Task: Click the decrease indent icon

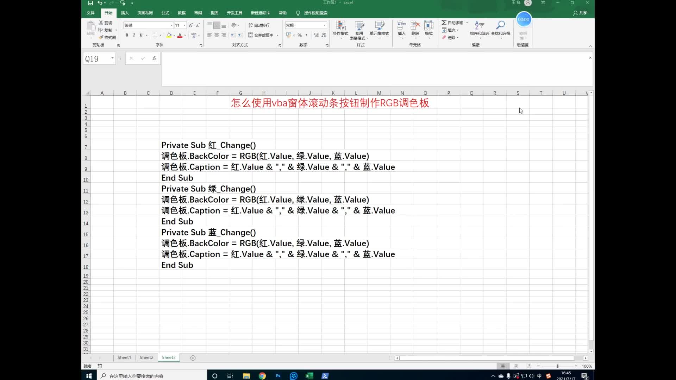Action: click(x=233, y=35)
